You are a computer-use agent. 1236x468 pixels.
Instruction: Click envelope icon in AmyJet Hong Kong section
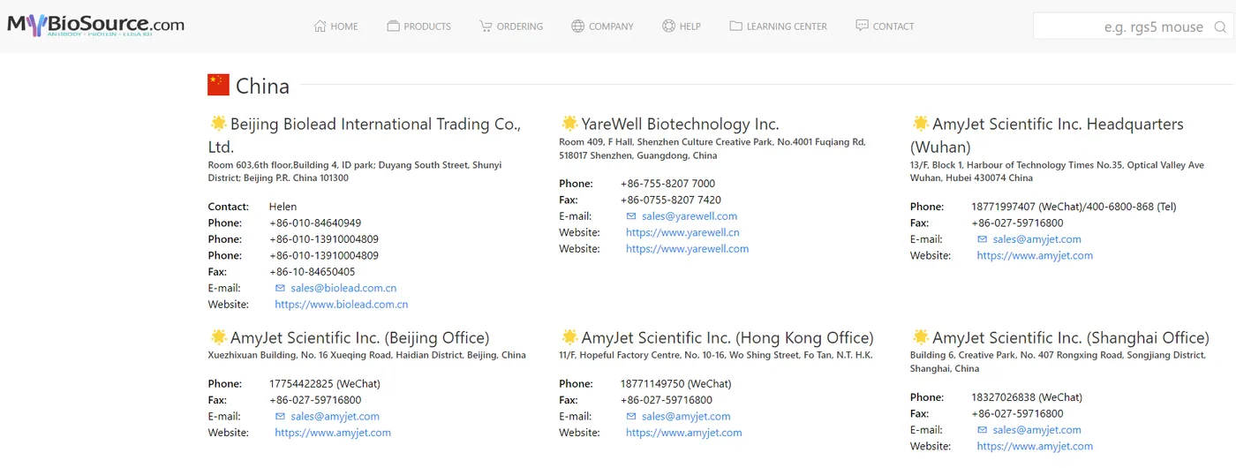pos(631,417)
